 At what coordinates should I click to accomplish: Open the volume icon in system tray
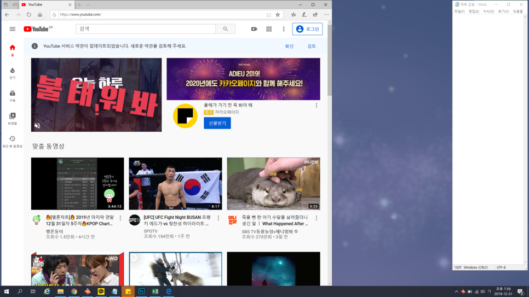483,292
